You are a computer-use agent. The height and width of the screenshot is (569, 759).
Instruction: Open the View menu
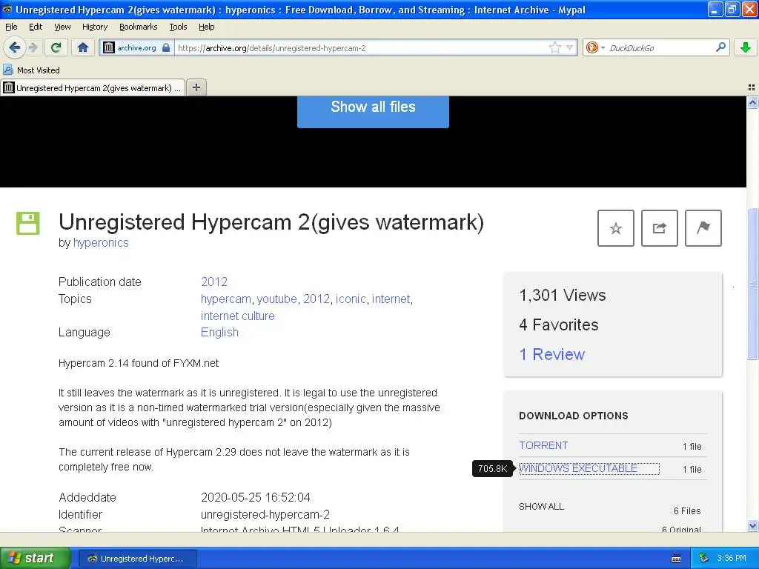coord(62,27)
